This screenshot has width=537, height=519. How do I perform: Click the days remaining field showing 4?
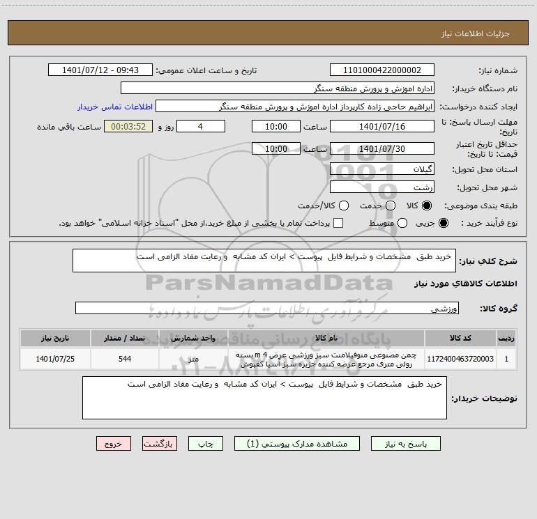[x=201, y=126]
